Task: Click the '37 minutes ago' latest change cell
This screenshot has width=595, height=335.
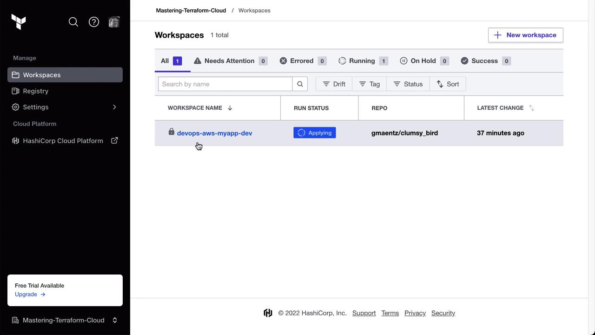Action: pyautogui.click(x=501, y=133)
